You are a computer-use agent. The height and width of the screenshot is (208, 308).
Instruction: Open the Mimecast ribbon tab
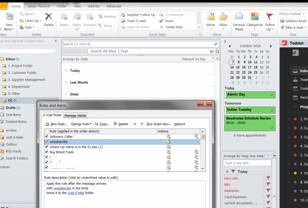114,6
